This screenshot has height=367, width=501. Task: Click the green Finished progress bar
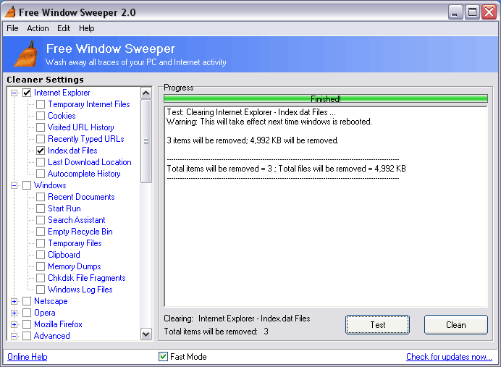click(326, 98)
